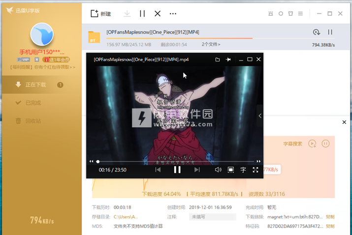Screen dimensions: 352x235
Task: Click the circle message icon in title bar
Action: tap(281, 14)
